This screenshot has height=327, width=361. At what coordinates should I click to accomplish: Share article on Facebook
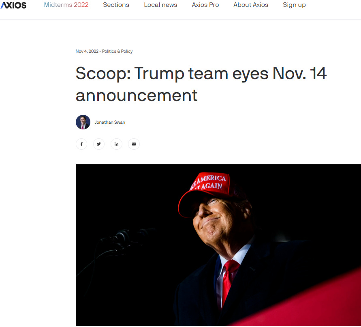click(81, 144)
